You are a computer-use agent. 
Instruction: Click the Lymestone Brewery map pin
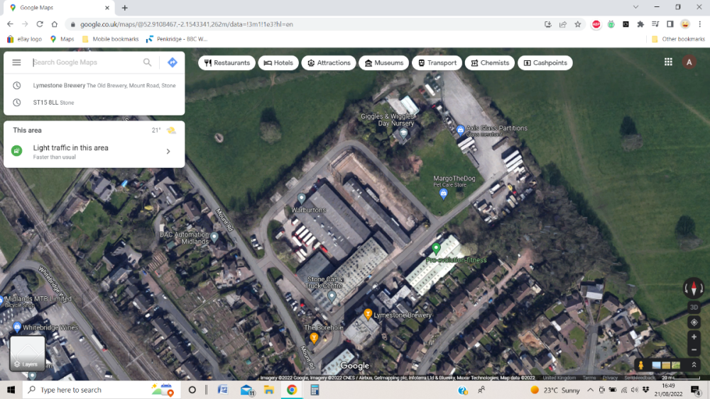point(368,314)
